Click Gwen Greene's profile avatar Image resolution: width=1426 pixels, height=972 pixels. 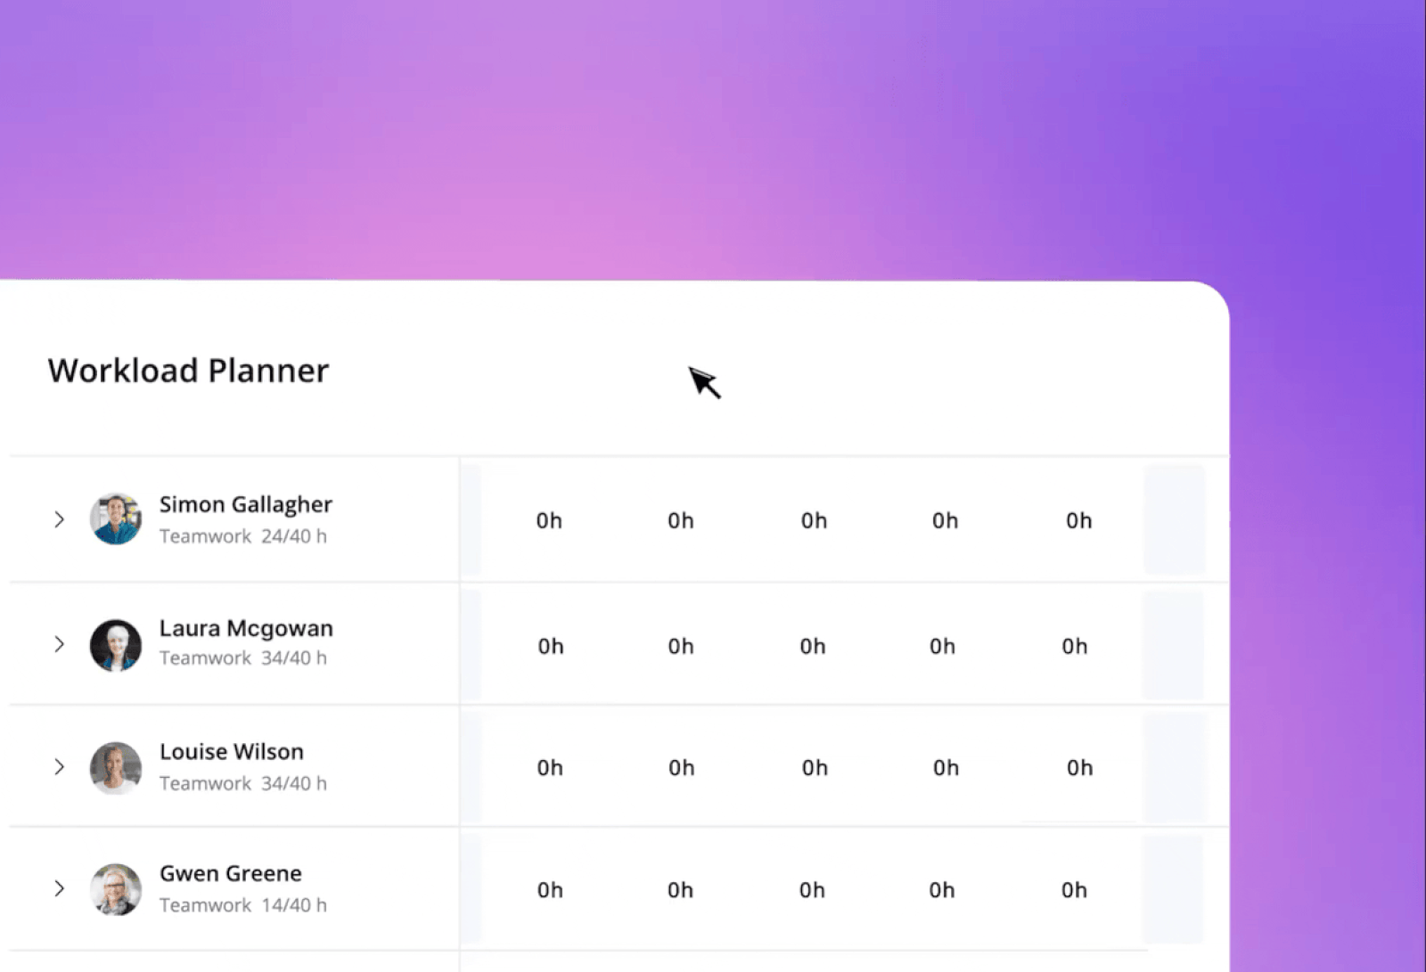tap(116, 889)
